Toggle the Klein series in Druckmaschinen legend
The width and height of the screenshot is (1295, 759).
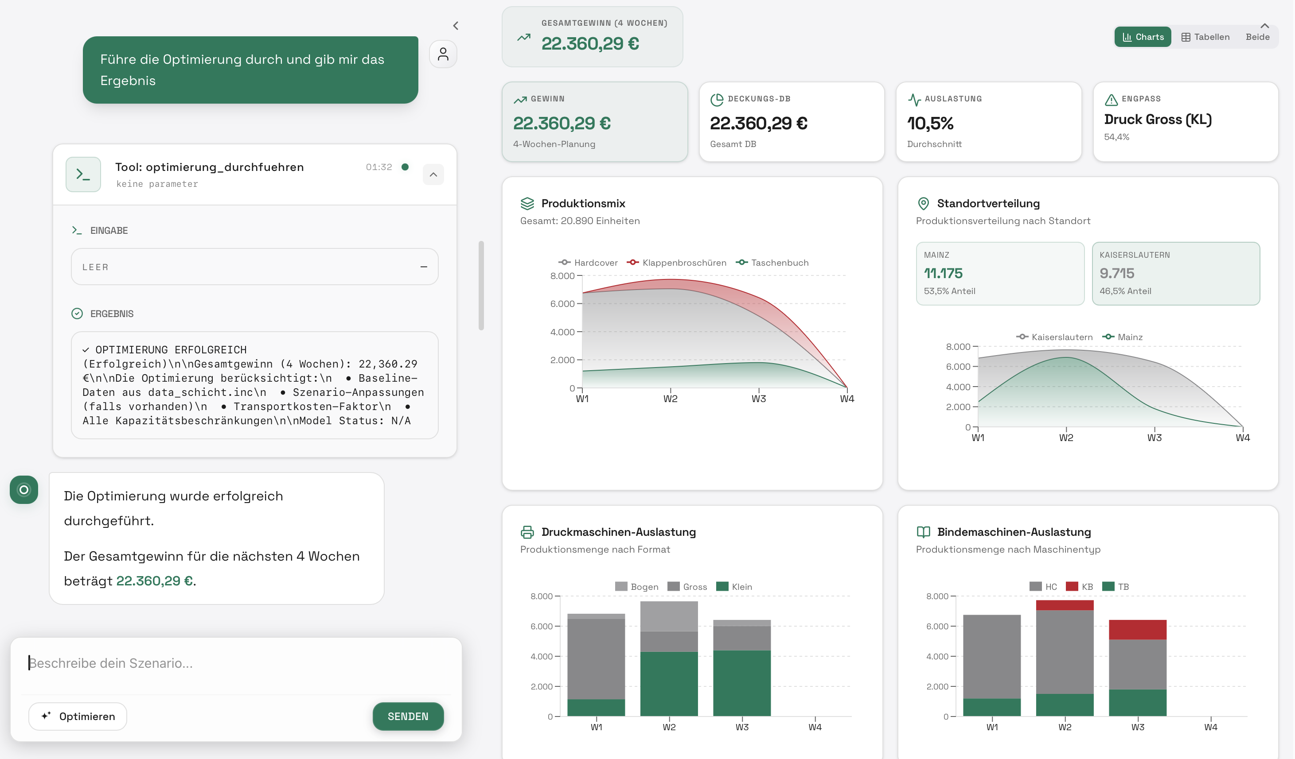pos(736,586)
